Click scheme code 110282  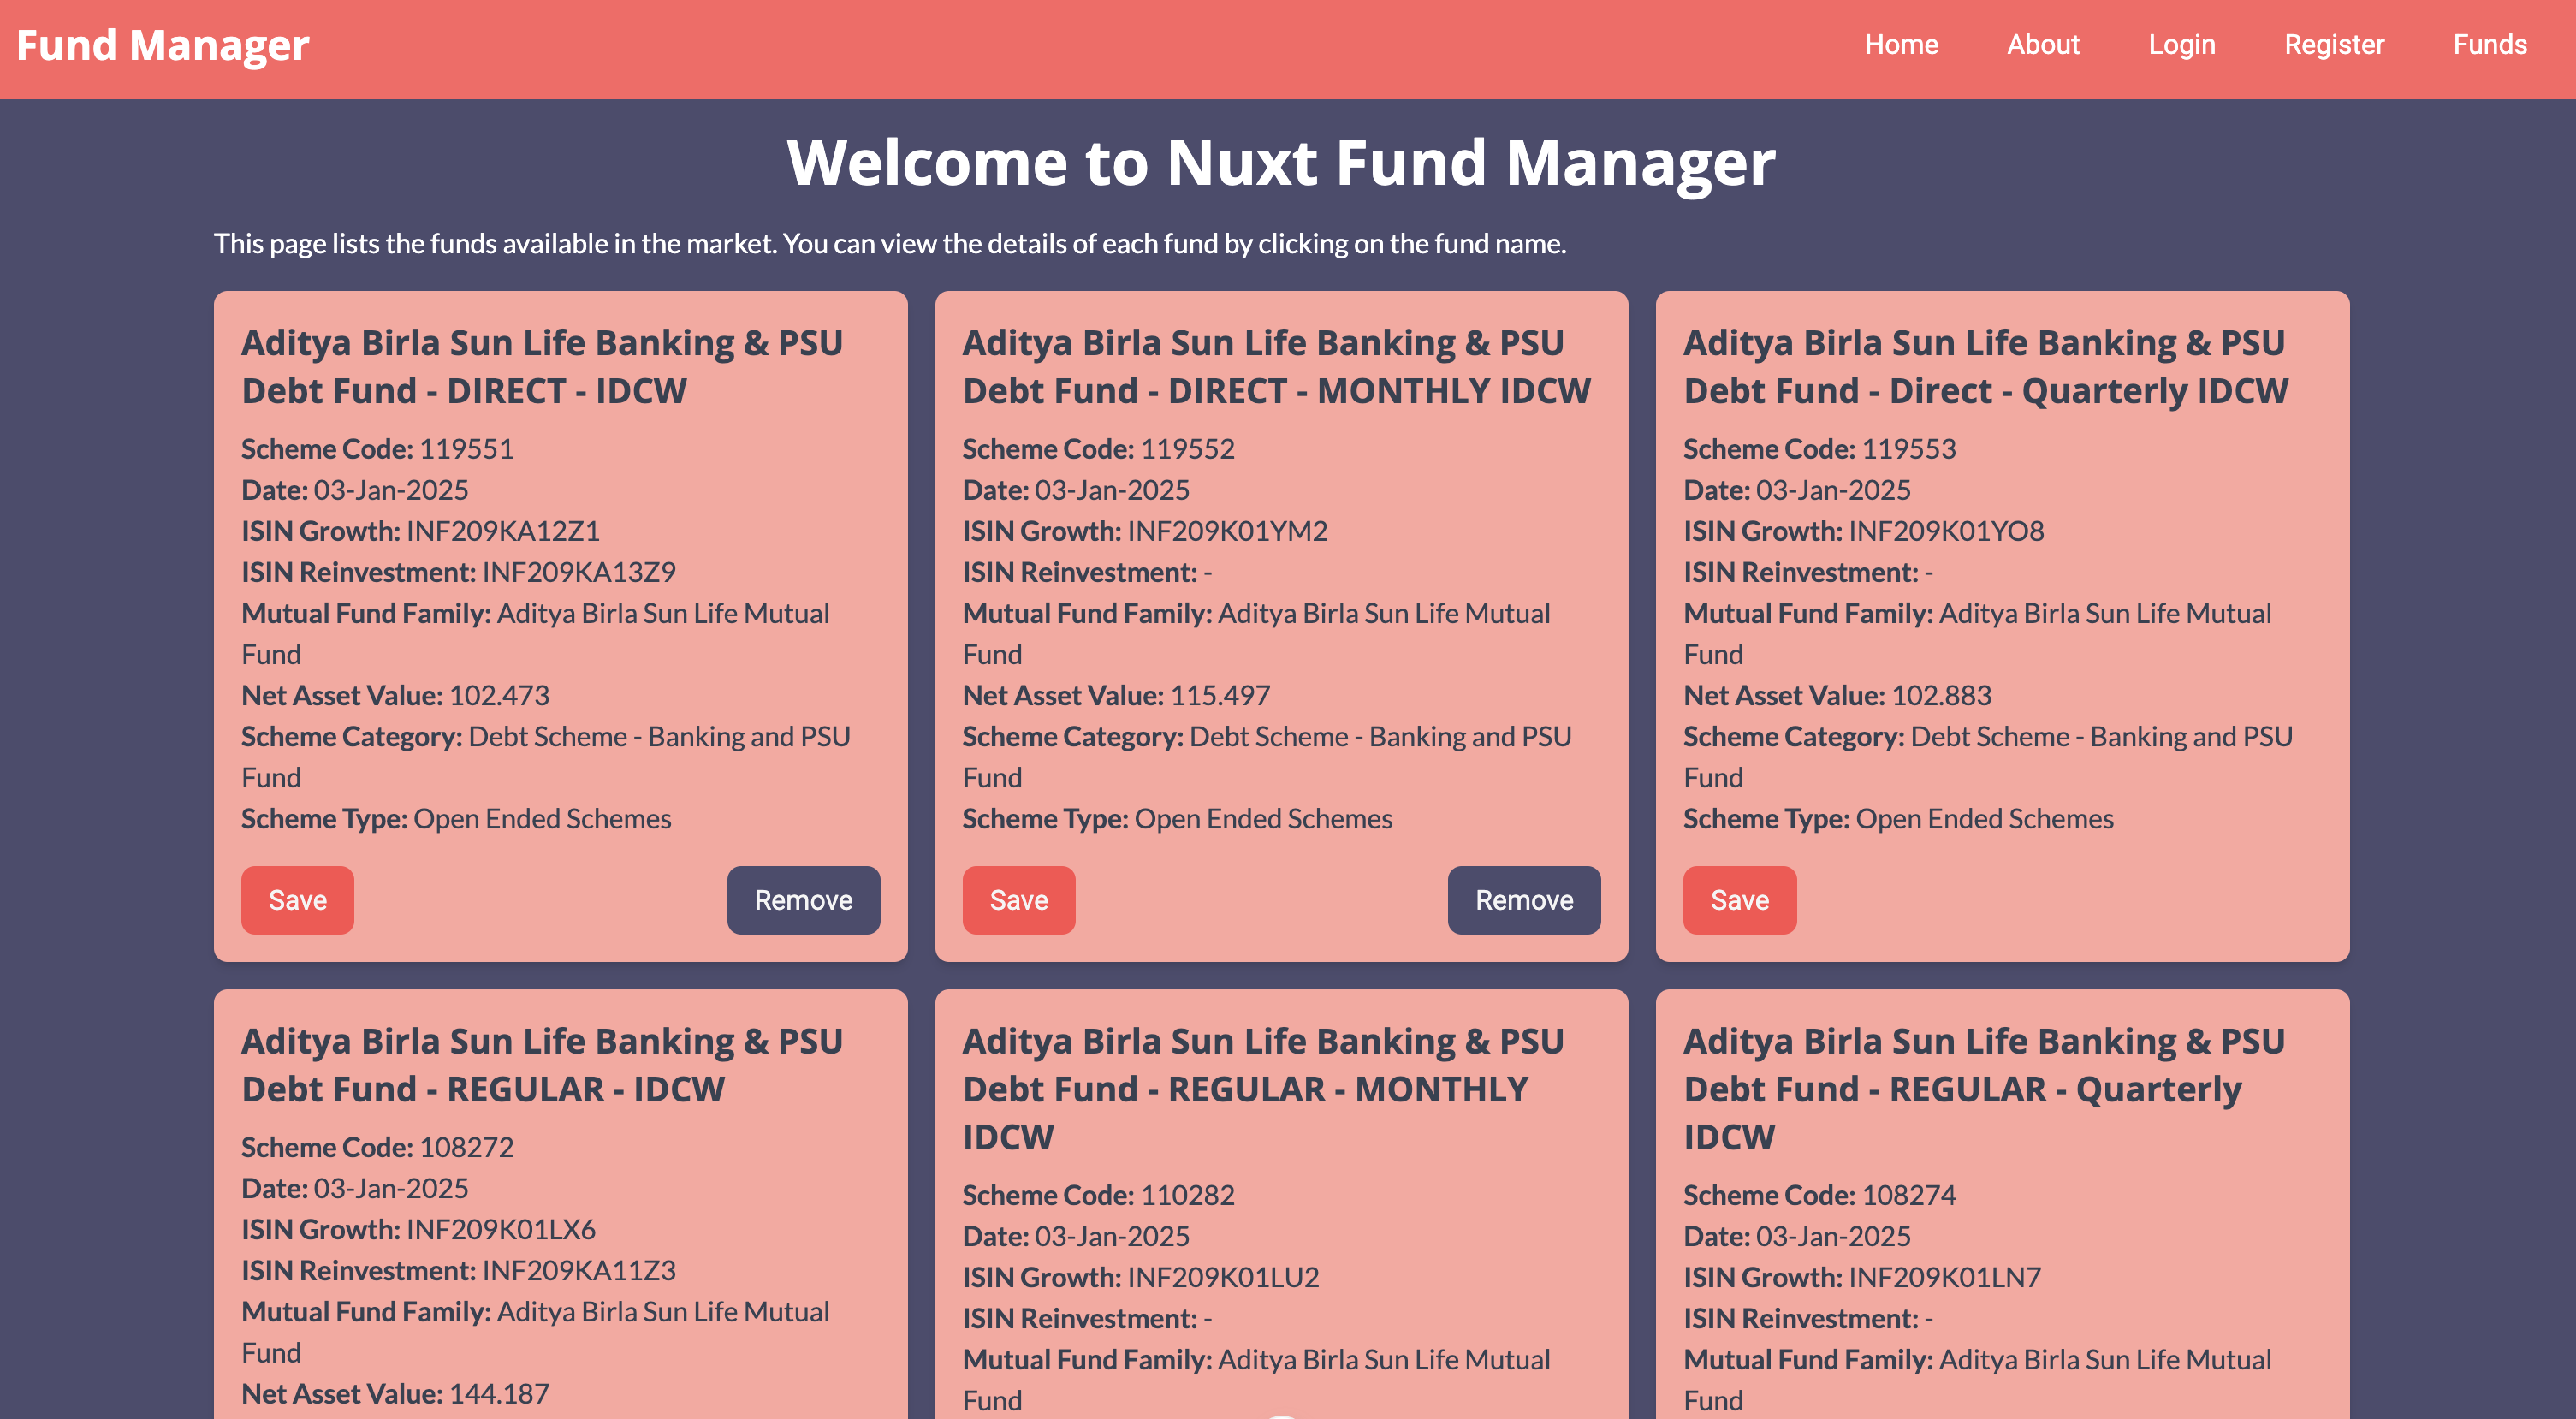[1188, 1195]
